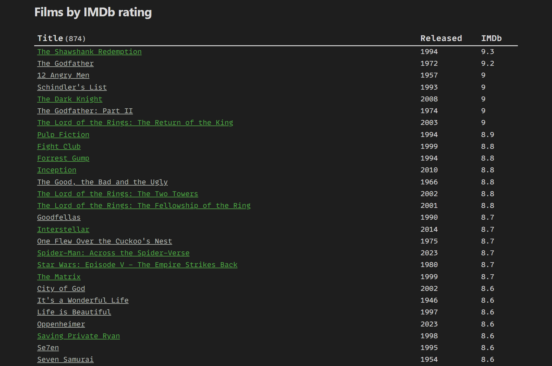The image size is (552, 366).
Task: Select year 2008 in The Dark Knight row
Action: click(x=429, y=99)
